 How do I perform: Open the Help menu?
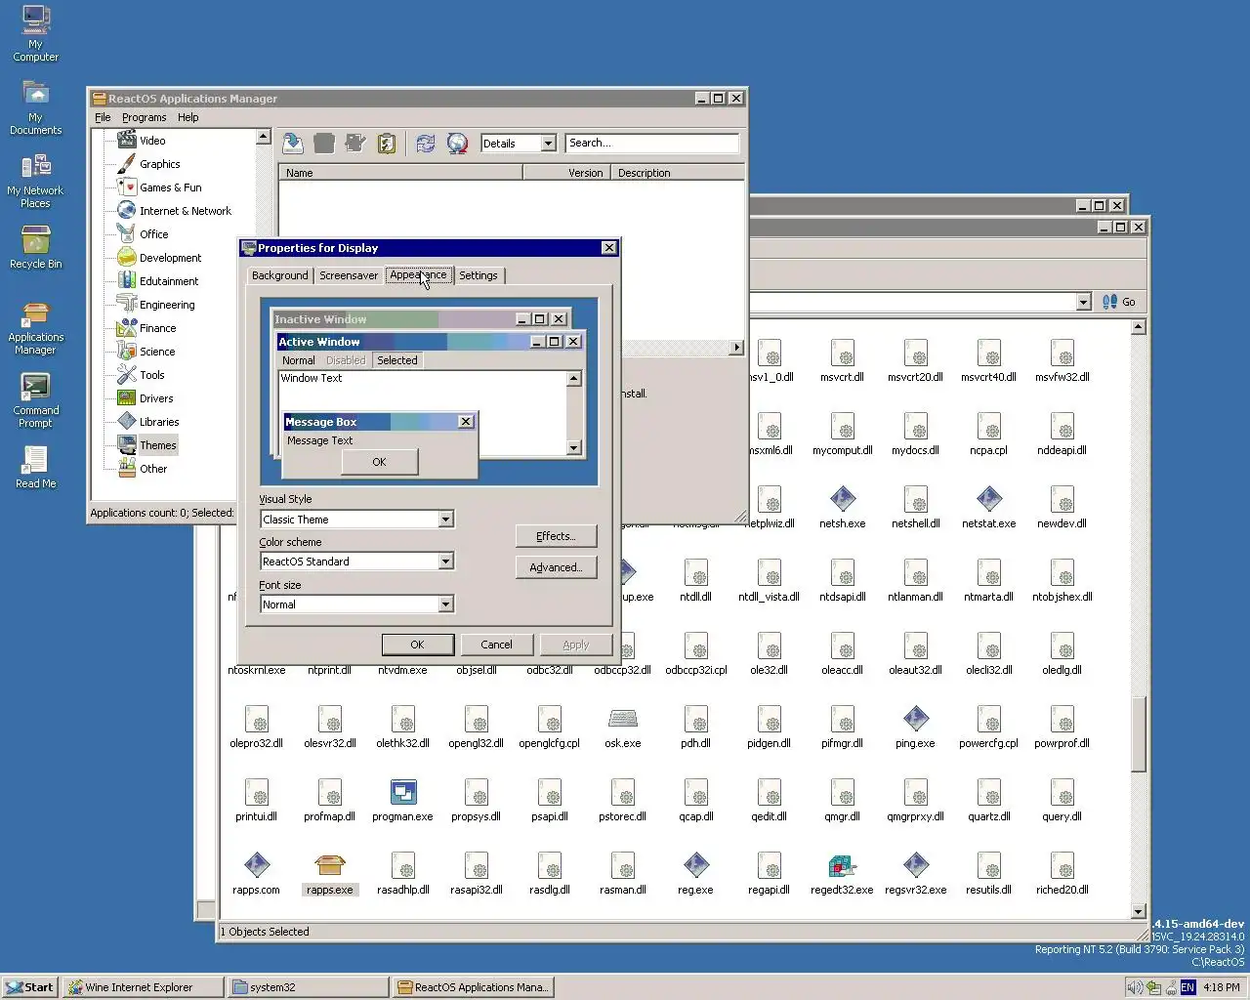click(x=187, y=117)
